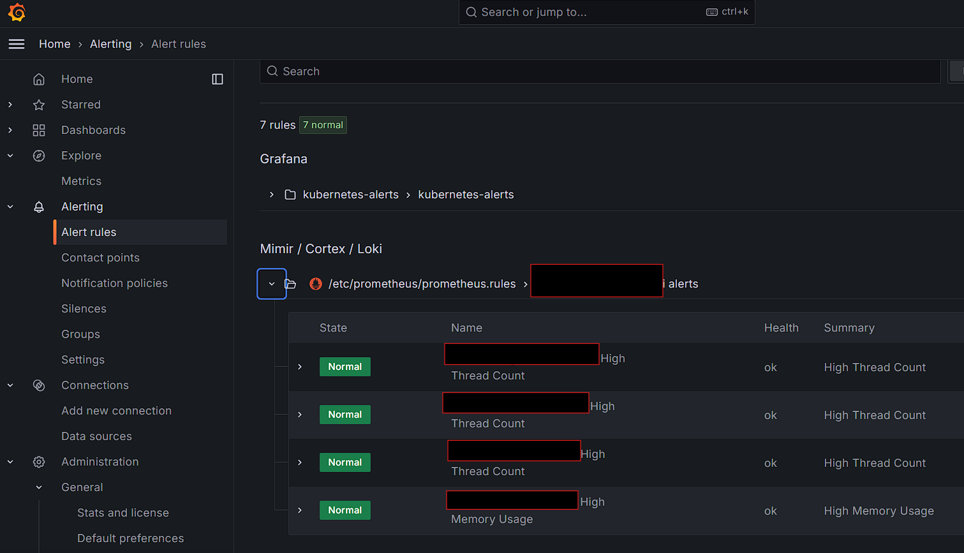Expand the second High Thread Count rule row
Screen dimensions: 964x553
[x=300, y=415]
